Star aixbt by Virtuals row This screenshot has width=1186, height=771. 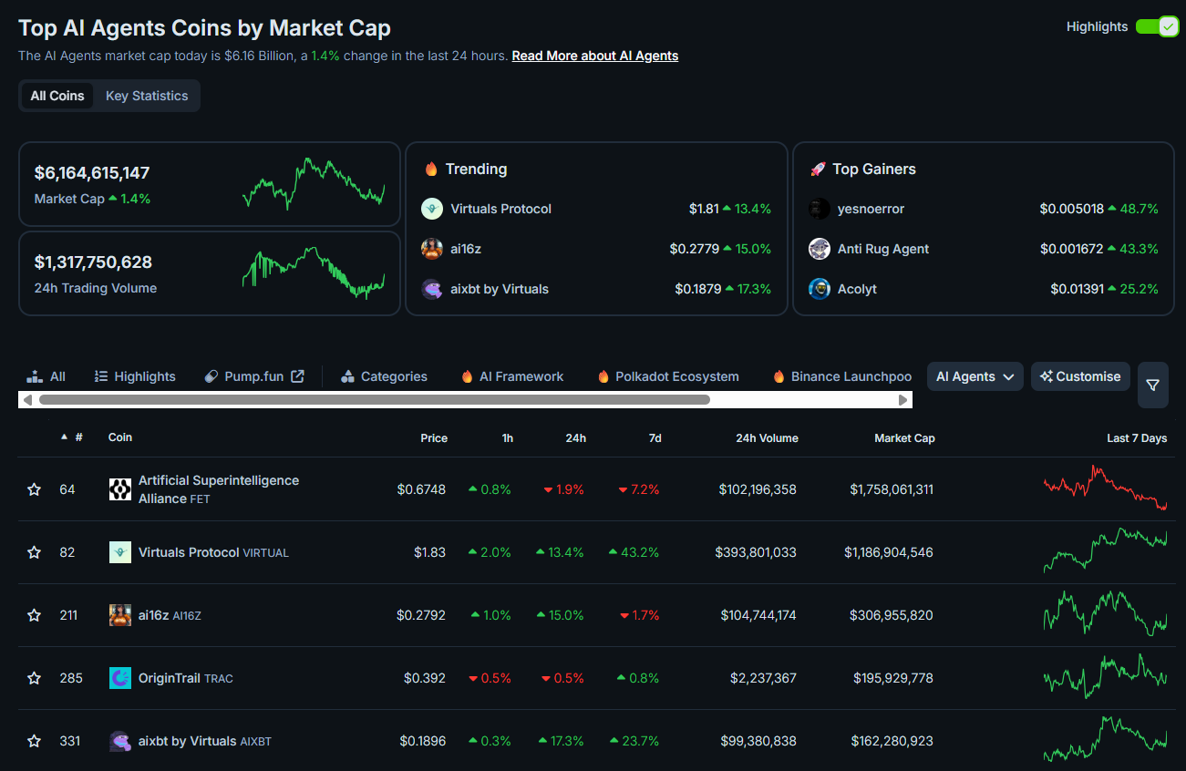35,741
